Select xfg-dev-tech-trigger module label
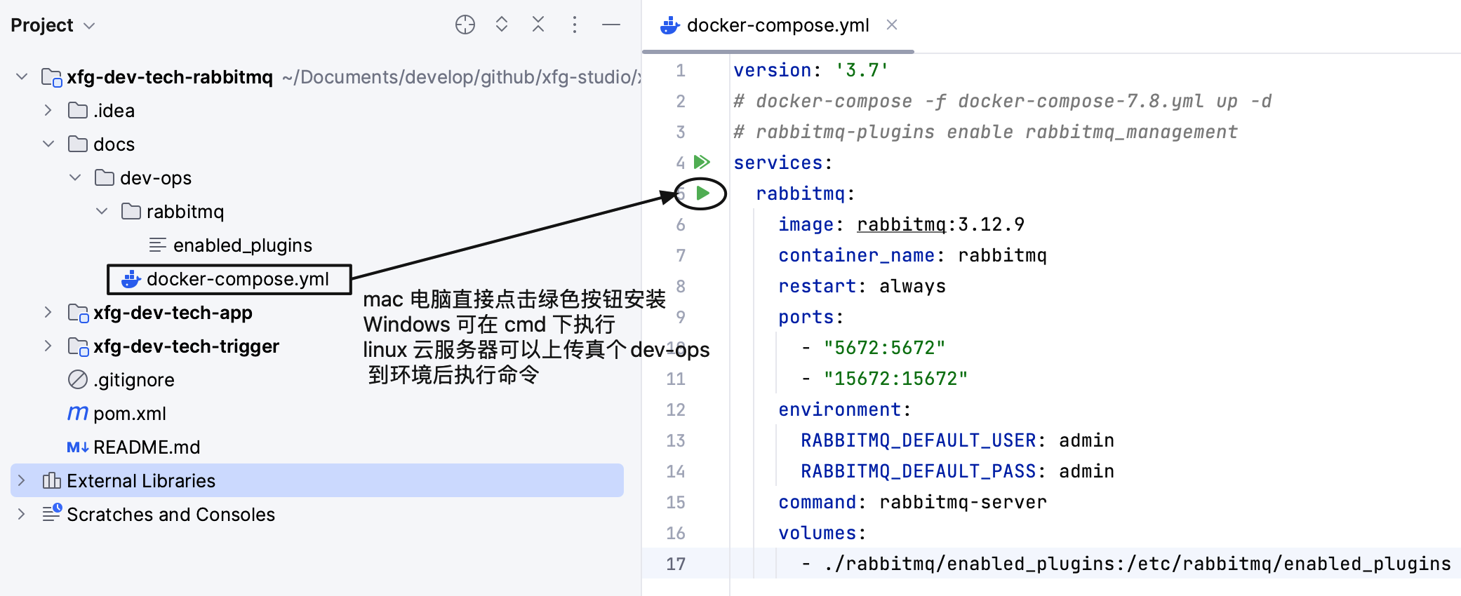Image resolution: width=1461 pixels, height=596 pixels. [186, 346]
